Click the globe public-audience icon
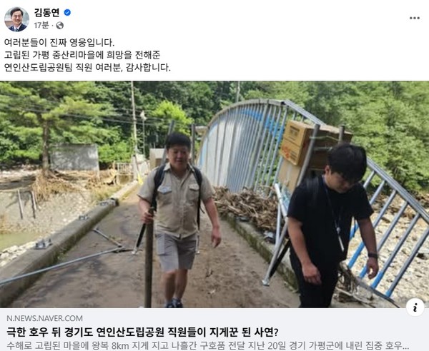This screenshot has height=351, width=429. click(59, 26)
